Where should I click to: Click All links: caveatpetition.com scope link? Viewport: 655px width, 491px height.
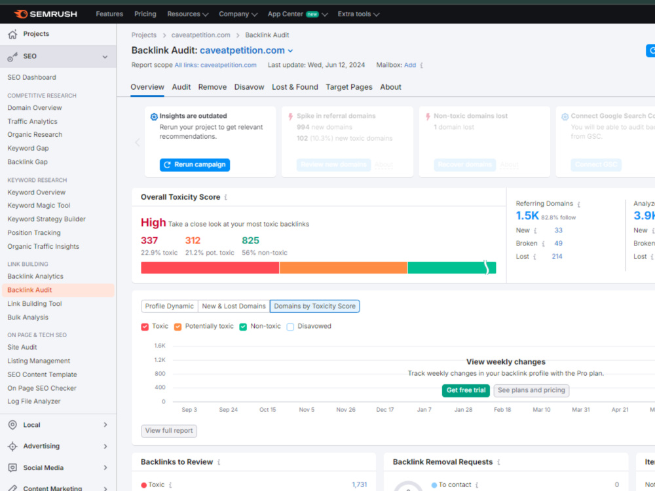click(x=215, y=65)
